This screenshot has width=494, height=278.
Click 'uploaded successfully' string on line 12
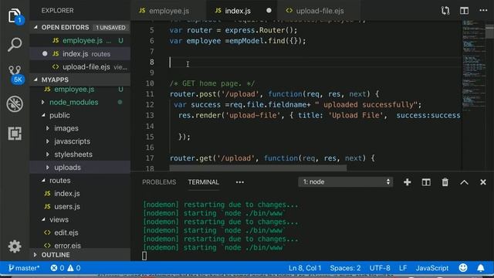pos(368,105)
